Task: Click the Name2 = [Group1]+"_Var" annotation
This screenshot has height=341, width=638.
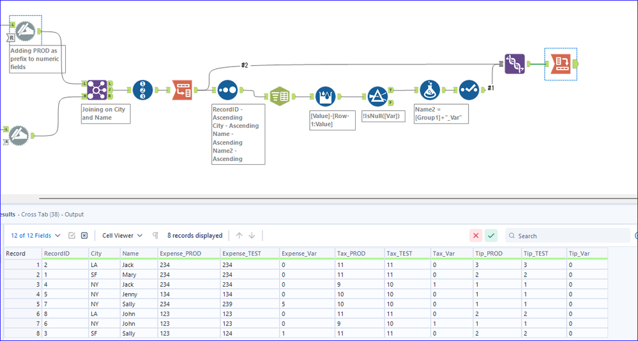Action: [x=441, y=114]
